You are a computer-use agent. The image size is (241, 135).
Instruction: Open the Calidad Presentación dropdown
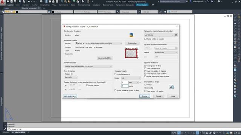[x=166, y=52]
